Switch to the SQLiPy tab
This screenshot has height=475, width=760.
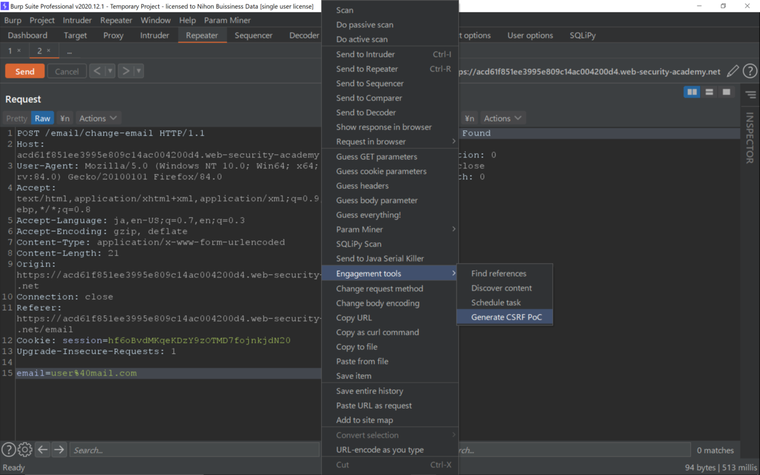point(583,35)
